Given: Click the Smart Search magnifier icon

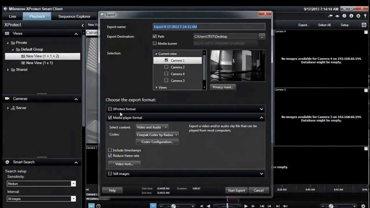Looking at the screenshot, I should 7,162.
